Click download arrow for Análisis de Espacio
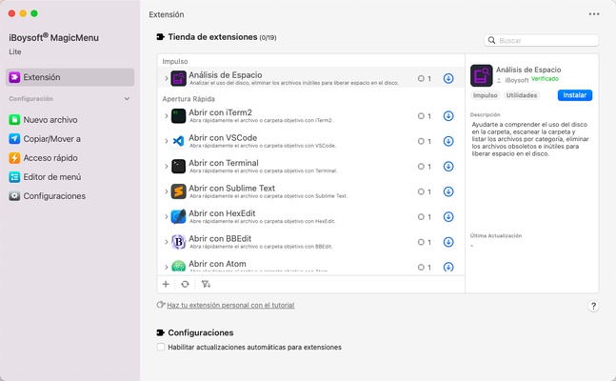Viewport: 616px width, 381px height. point(448,78)
